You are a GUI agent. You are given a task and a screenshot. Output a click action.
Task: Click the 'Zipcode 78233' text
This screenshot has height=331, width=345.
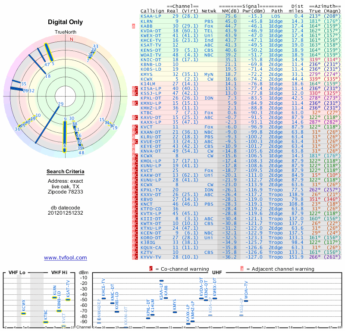66,192
